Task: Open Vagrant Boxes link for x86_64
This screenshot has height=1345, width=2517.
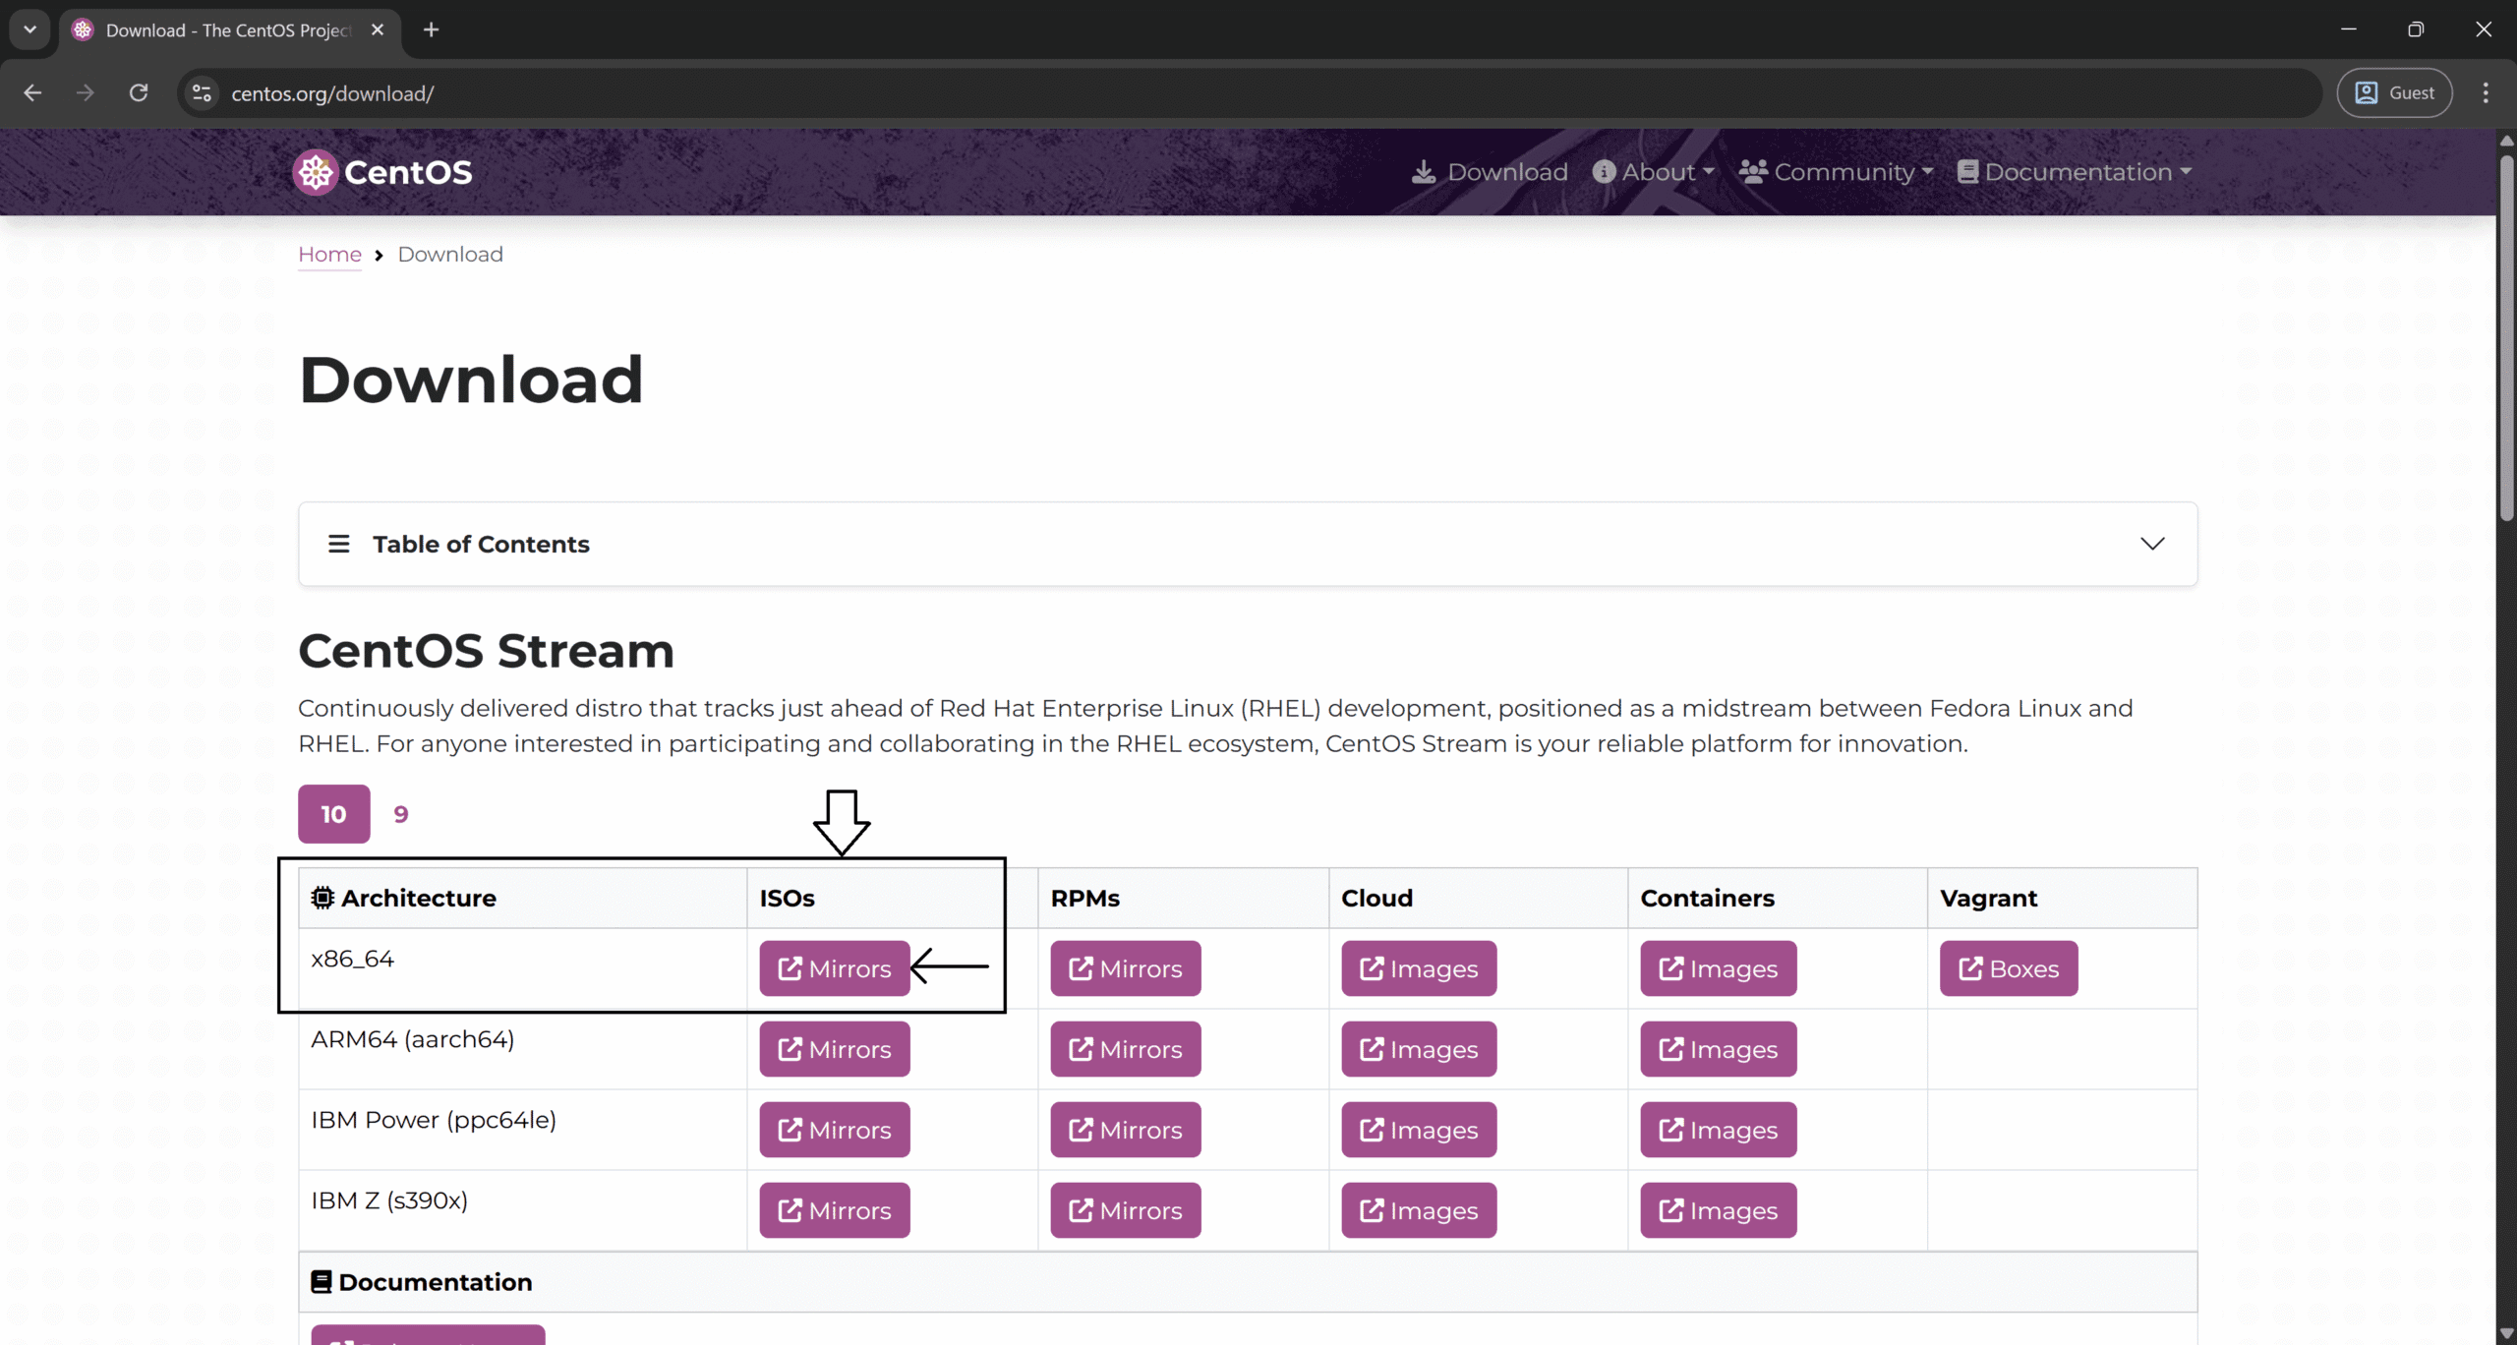Action: 2008,968
